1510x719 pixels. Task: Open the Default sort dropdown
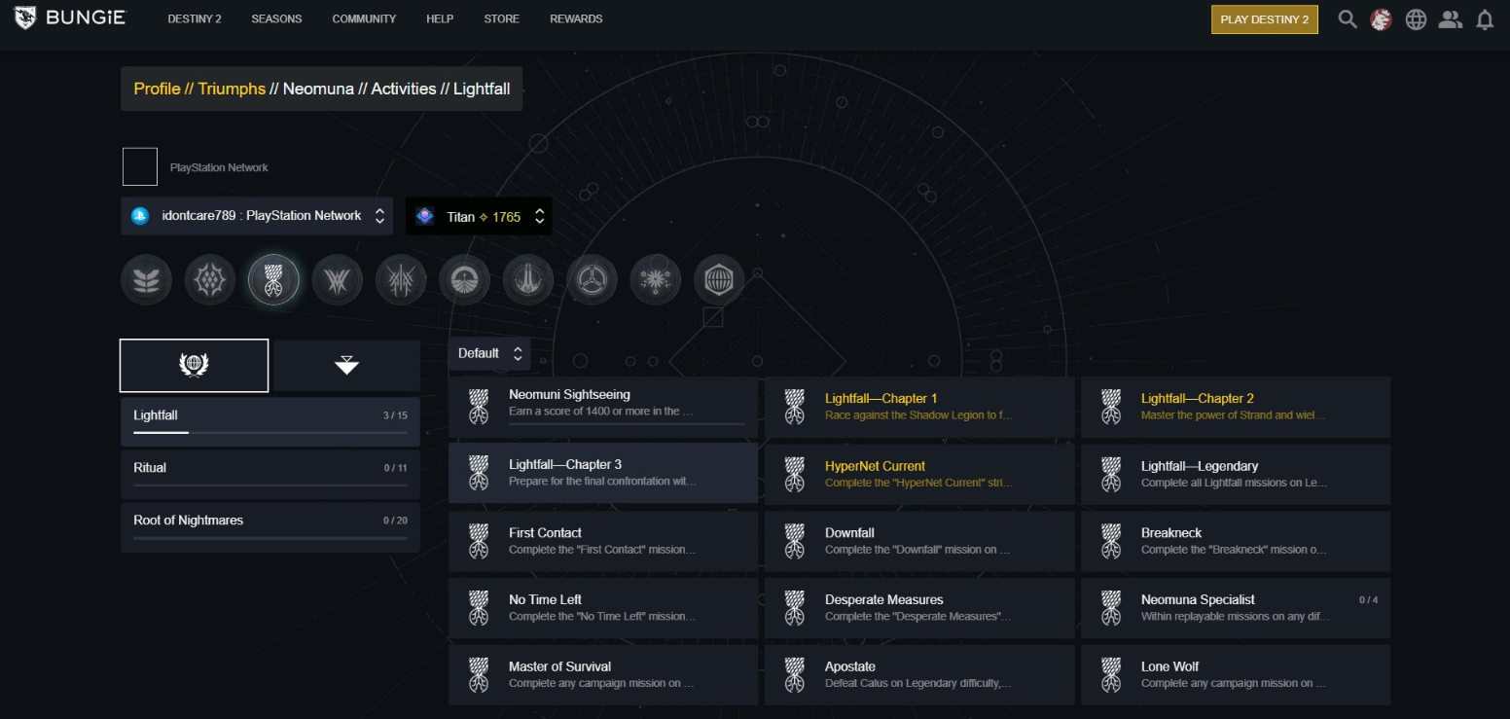489,353
